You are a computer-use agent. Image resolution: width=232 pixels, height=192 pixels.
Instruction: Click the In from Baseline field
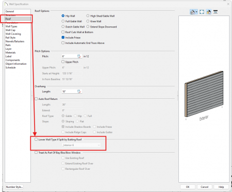coord(72,79)
